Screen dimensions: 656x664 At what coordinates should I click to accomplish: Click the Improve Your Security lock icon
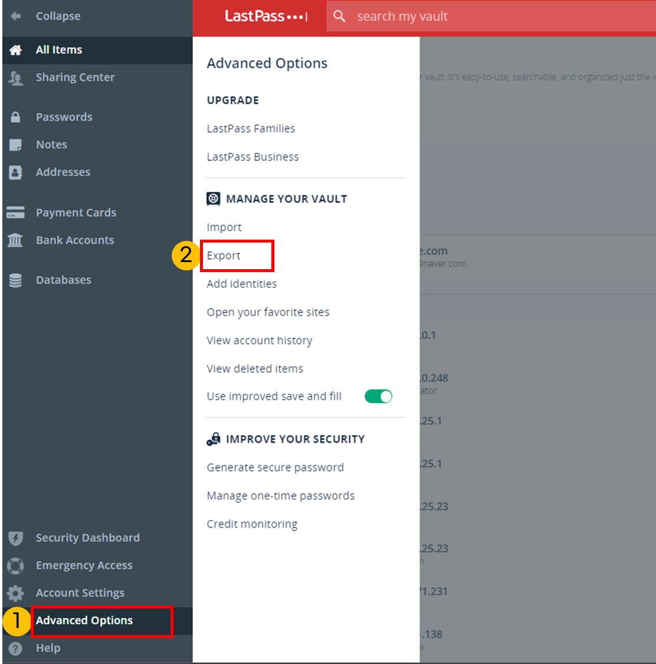click(214, 439)
